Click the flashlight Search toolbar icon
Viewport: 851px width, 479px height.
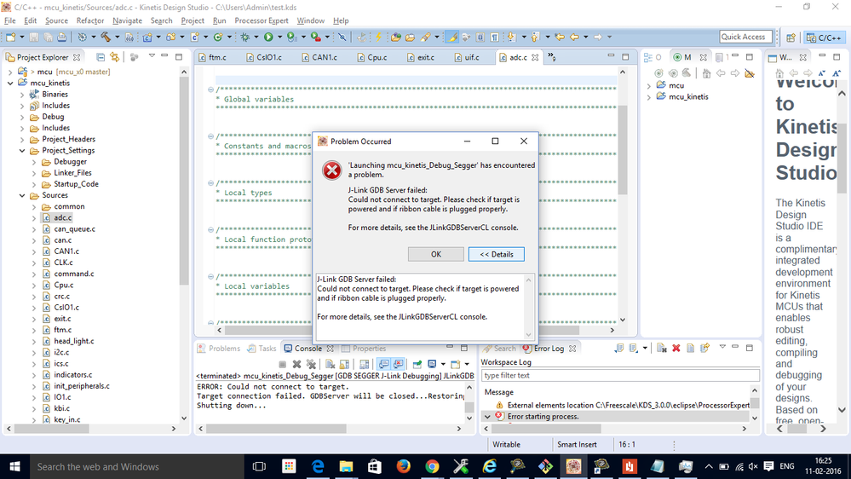(x=426, y=37)
